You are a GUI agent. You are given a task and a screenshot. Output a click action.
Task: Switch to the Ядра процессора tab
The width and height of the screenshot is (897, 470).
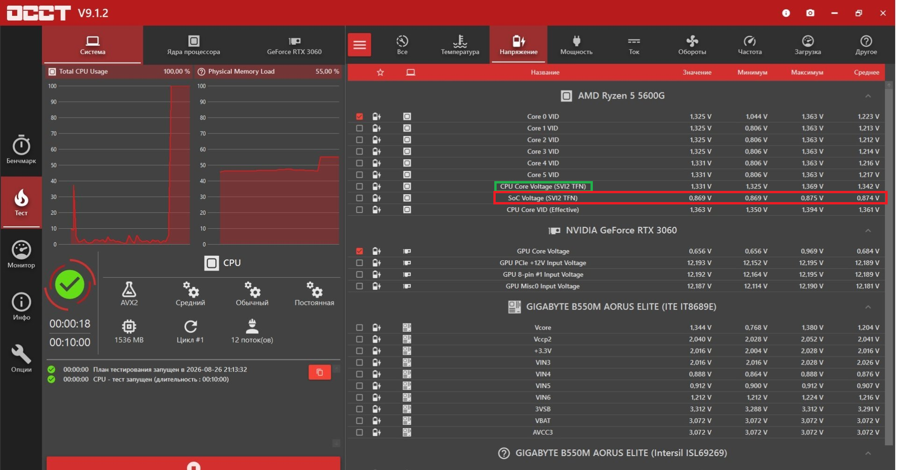(193, 45)
